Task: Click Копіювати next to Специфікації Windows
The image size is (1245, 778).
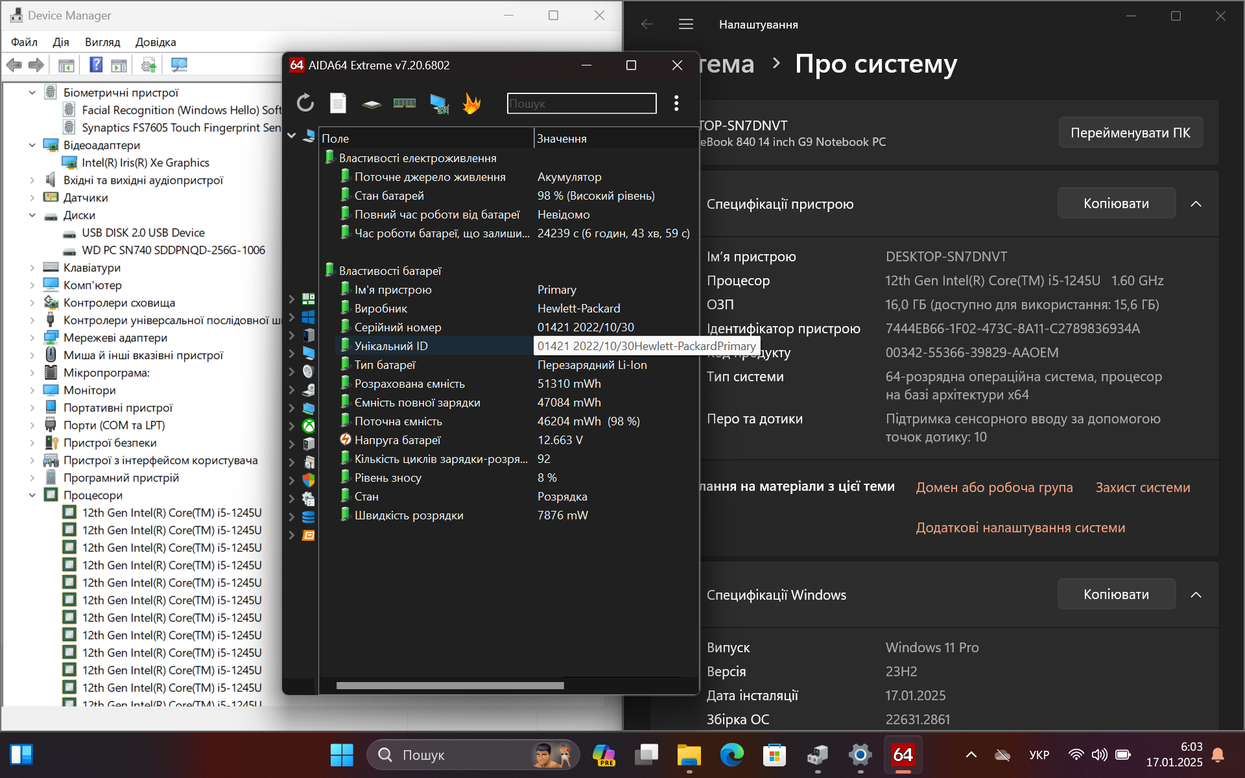Action: pos(1116,595)
